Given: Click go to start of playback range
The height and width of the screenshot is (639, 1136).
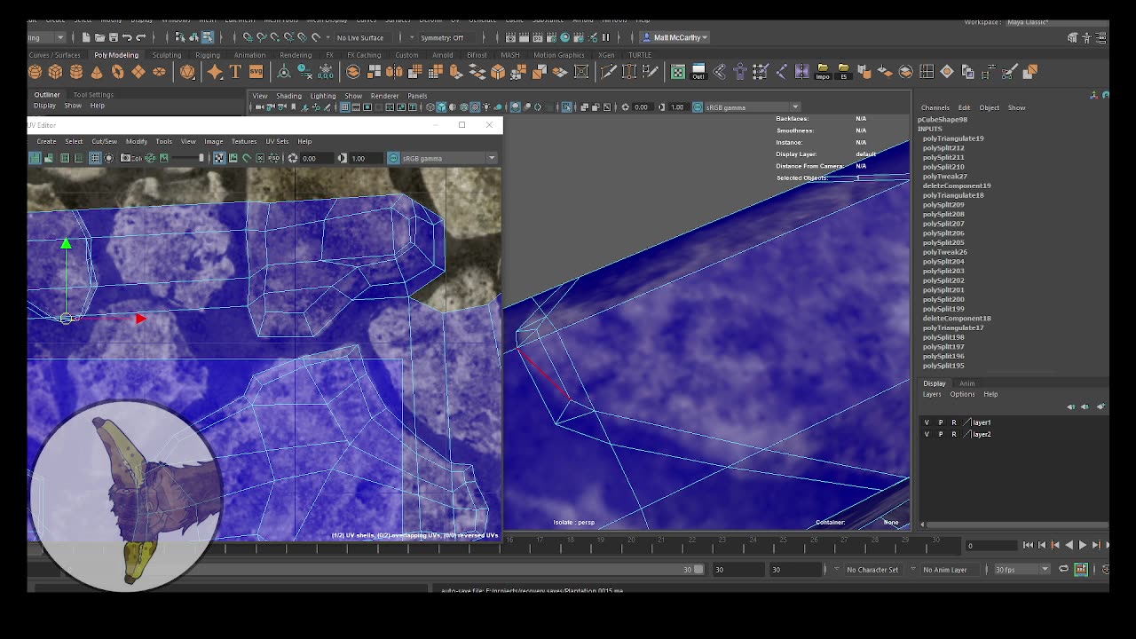Looking at the screenshot, I should point(1028,545).
